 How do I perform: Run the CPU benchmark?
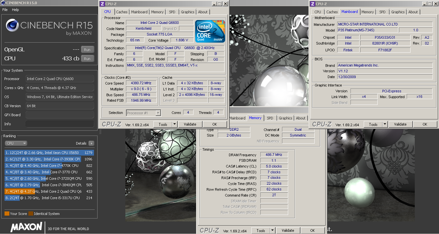tap(87, 59)
